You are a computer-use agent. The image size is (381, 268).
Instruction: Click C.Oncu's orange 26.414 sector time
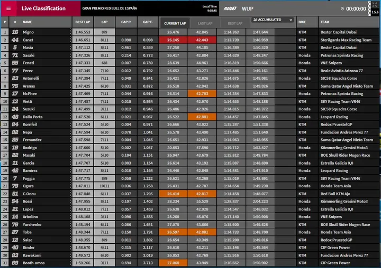click(173, 194)
